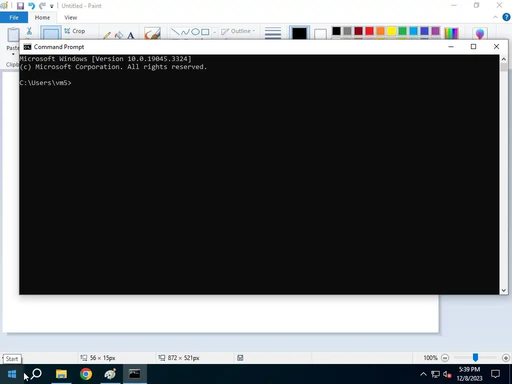Open the Edit colors rainbow icon
Image resolution: width=512 pixels, height=384 pixels.
click(451, 33)
